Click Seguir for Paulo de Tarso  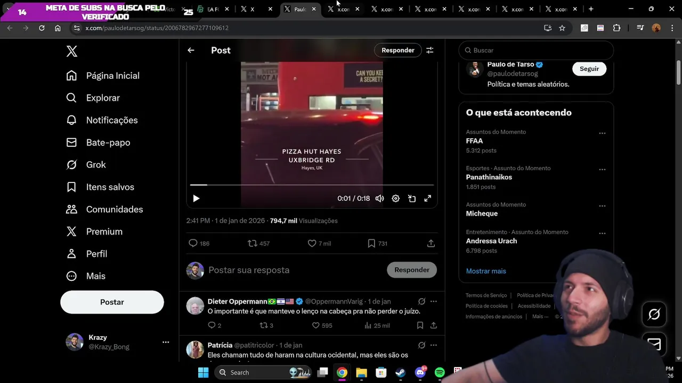tap(589, 69)
